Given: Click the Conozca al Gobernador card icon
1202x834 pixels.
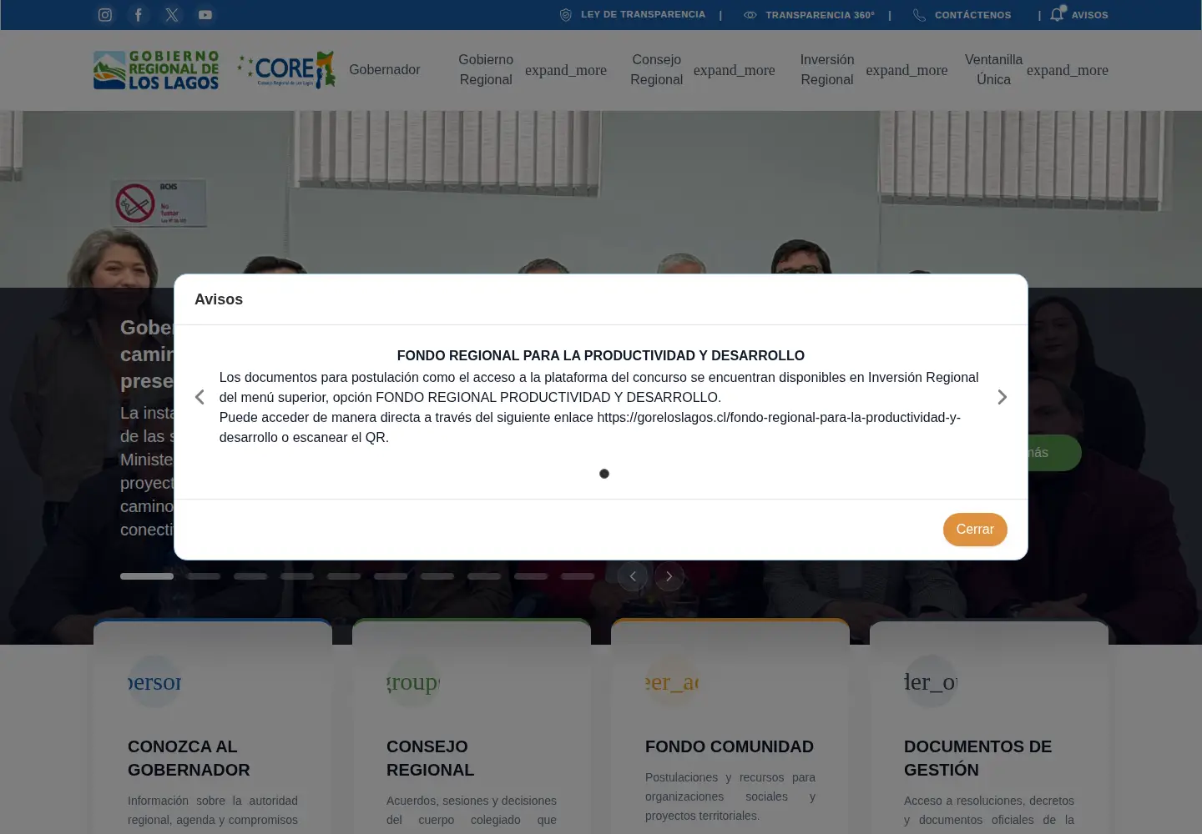Looking at the screenshot, I should [x=154, y=681].
